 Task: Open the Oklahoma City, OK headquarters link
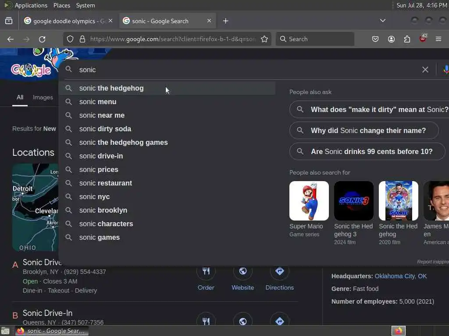pos(401,276)
